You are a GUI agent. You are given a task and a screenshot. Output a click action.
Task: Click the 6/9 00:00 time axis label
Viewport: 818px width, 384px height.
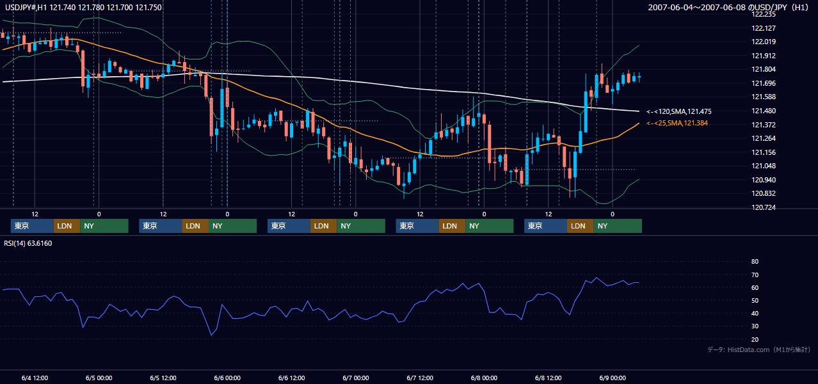pos(613,378)
